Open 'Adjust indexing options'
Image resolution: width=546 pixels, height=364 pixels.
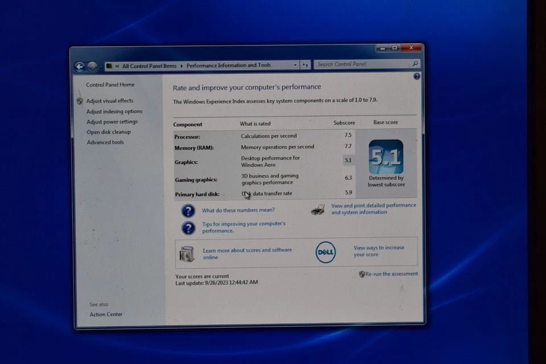(114, 111)
